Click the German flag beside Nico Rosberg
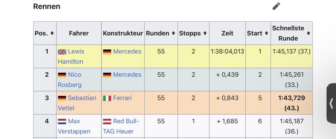The height and width of the screenshot is (139, 336). 62,75
